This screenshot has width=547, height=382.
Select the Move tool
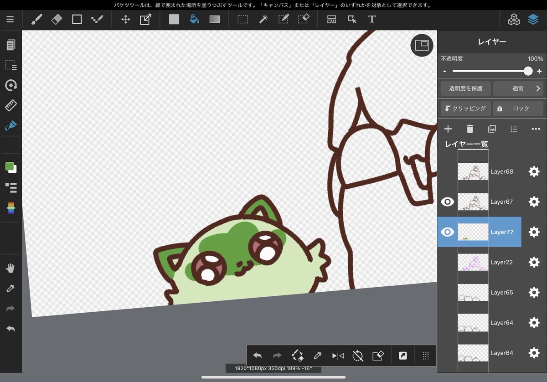point(125,20)
